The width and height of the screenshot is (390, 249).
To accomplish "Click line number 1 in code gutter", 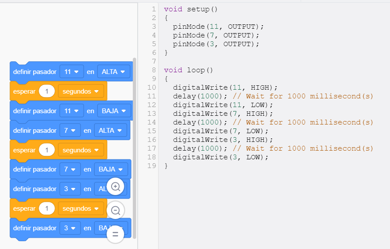I will point(154,9).
